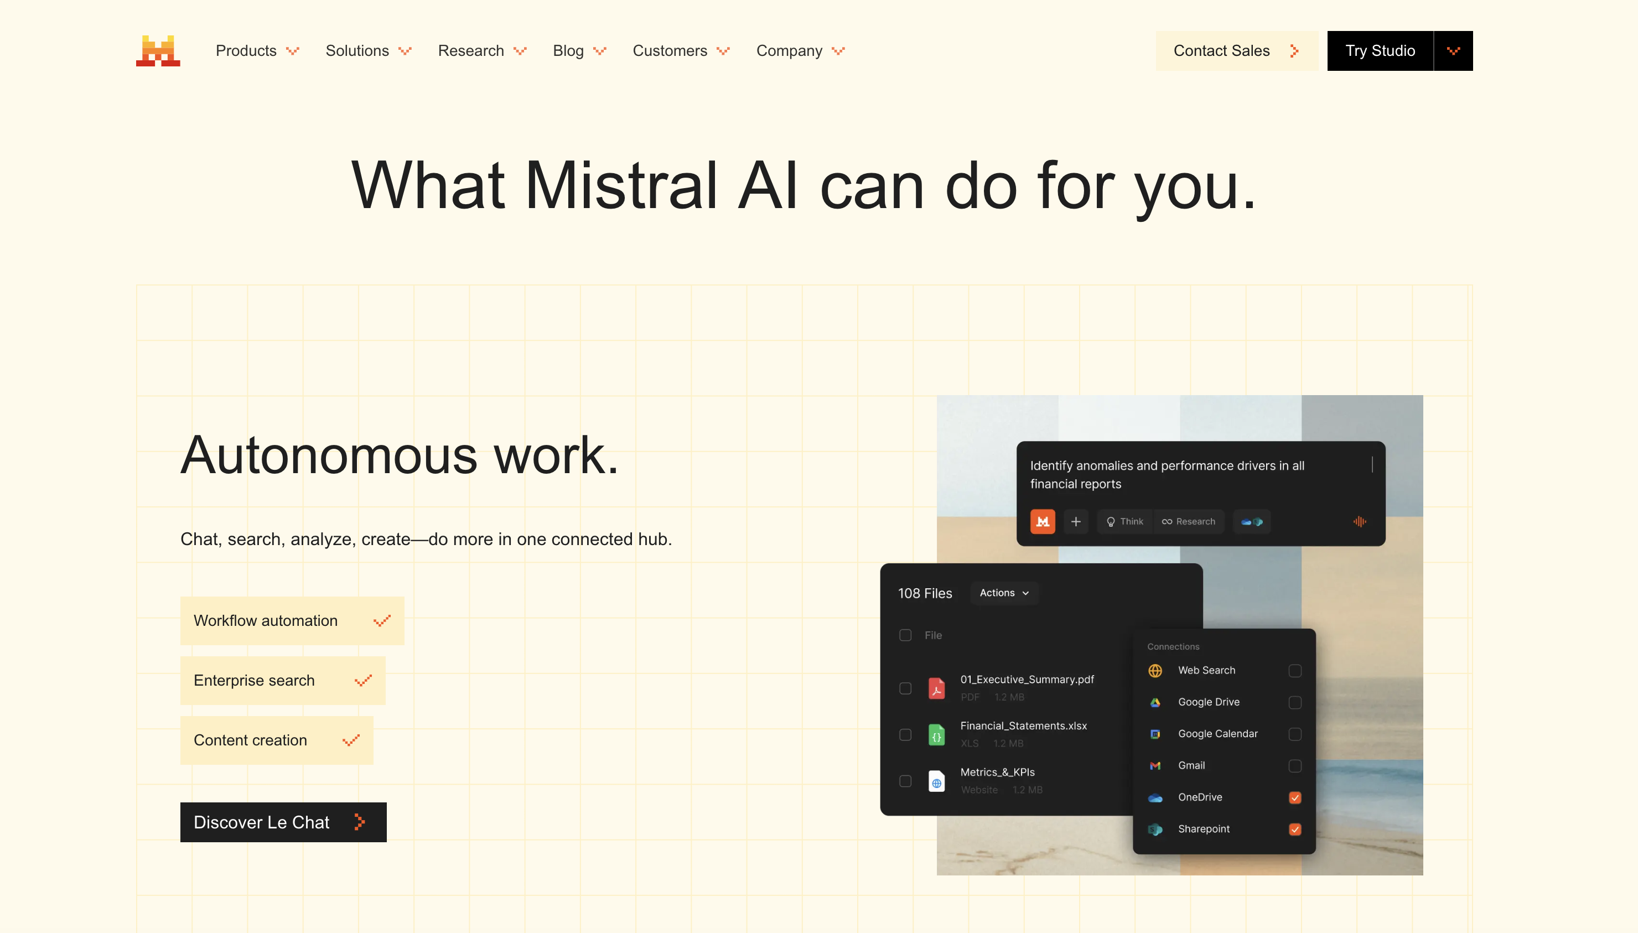The height and width of the screenshot is (933, 1638).
Task: Open the Solutions menu
Action: pos(369,50)
